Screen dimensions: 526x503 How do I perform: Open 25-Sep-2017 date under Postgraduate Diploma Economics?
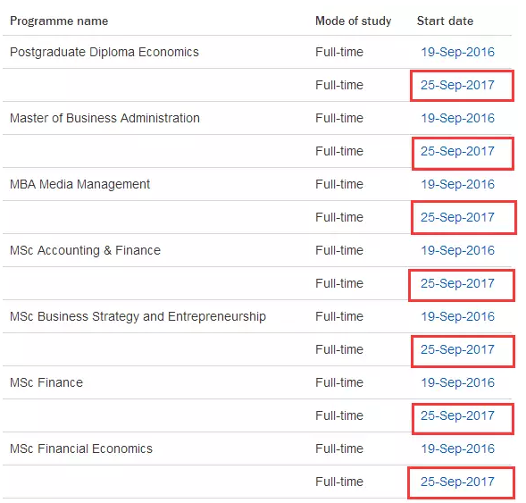(x=457, y=85)
